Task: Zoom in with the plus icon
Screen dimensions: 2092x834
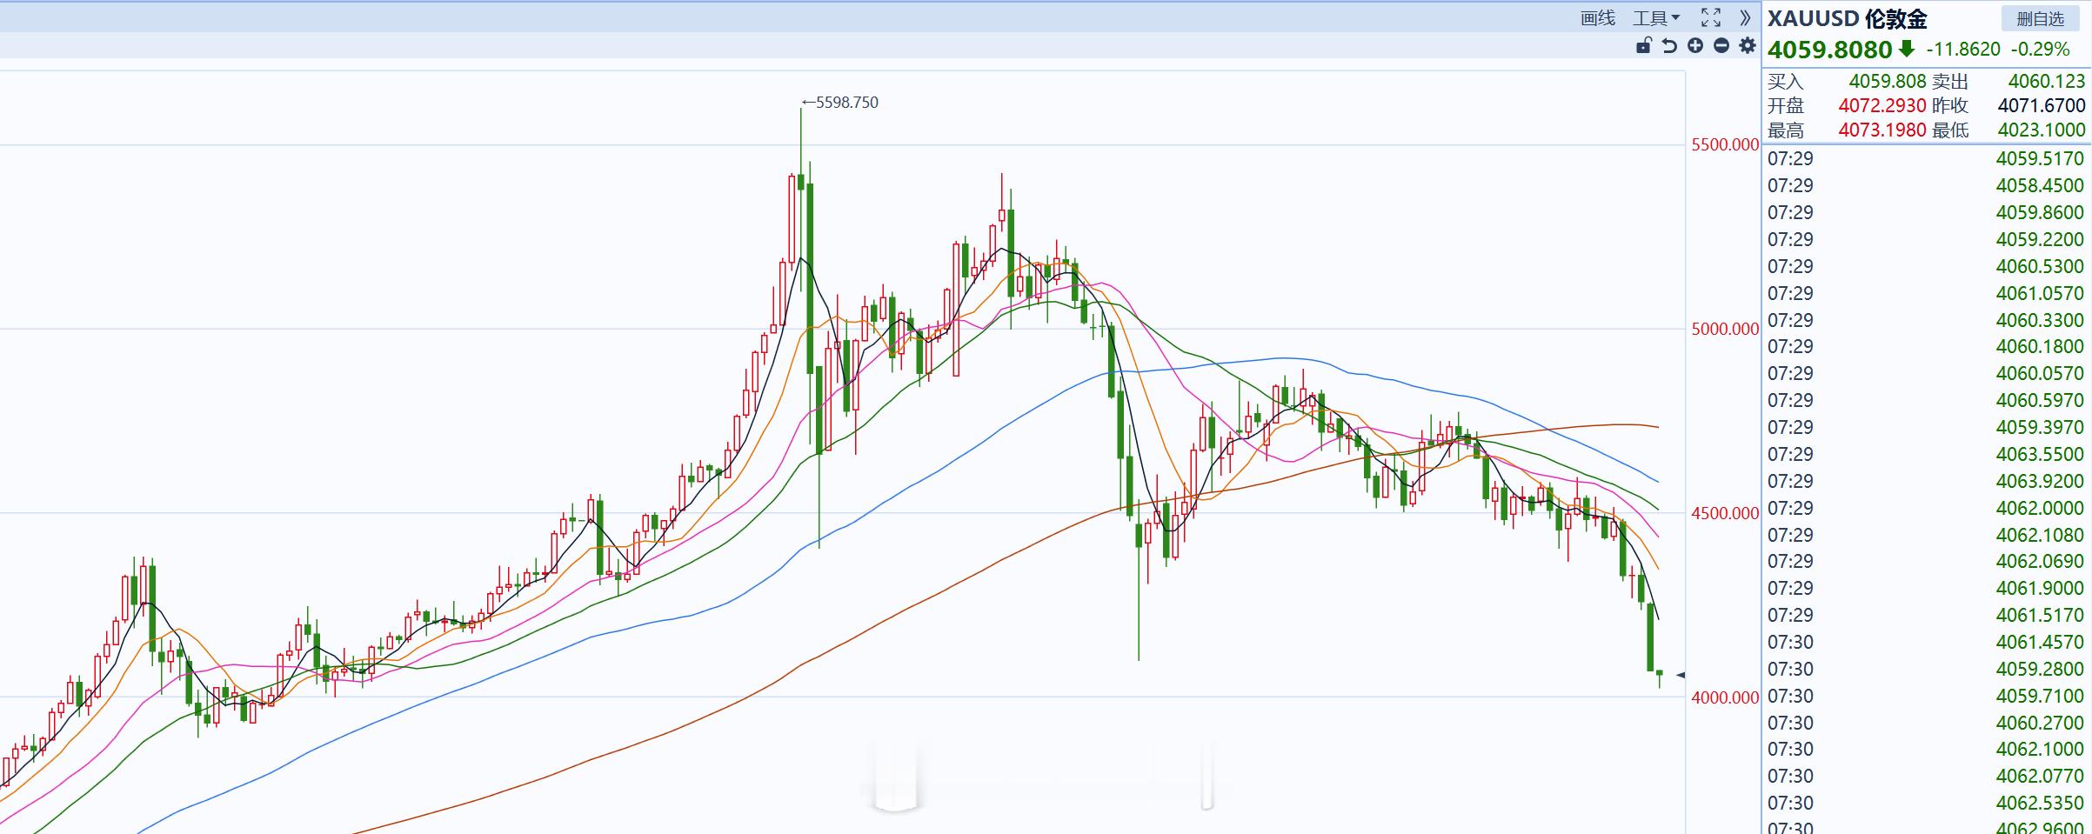Action: click(x=1695, y=46)
